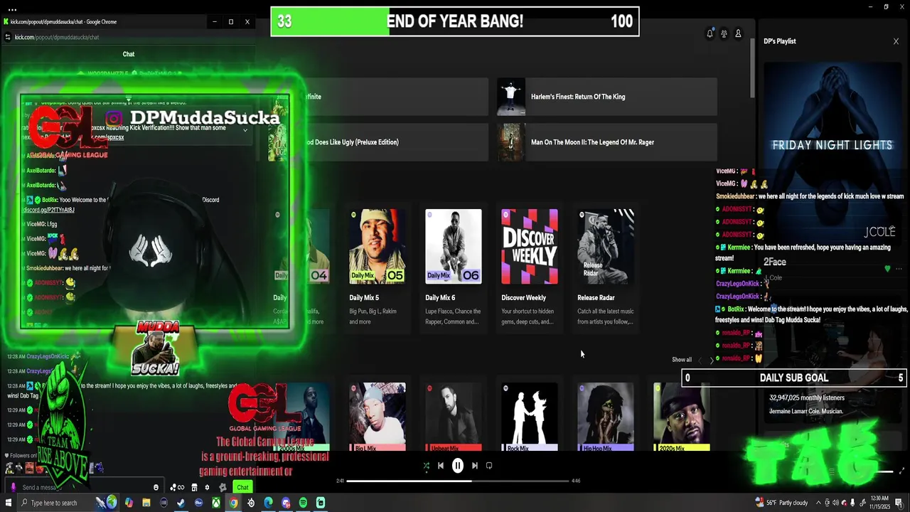The height and width of the screenshot is (512, 910).
Task: Open Man On The Moon II album tile
Action: [x=607, y=142]
